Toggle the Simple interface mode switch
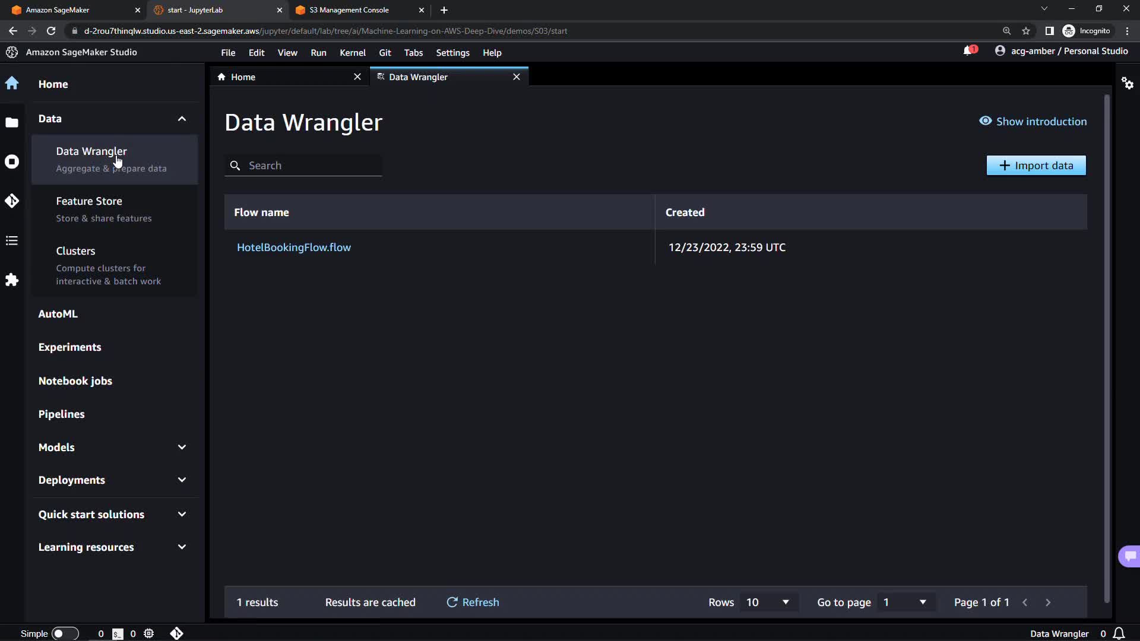1140x641 pixels. click(65, 634)
